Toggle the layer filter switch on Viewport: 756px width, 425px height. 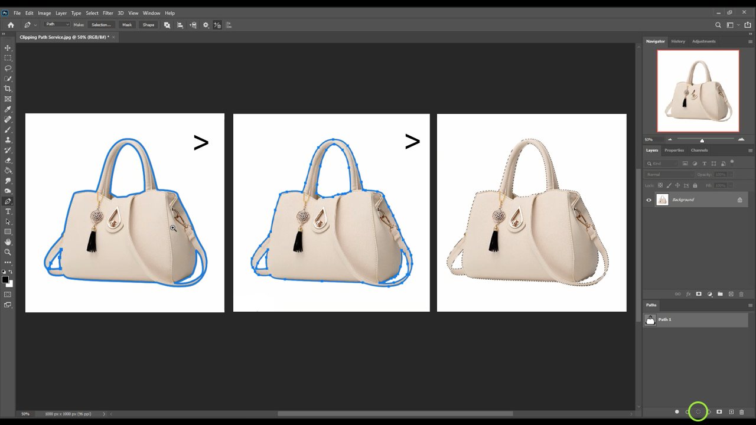pos(732,162)
